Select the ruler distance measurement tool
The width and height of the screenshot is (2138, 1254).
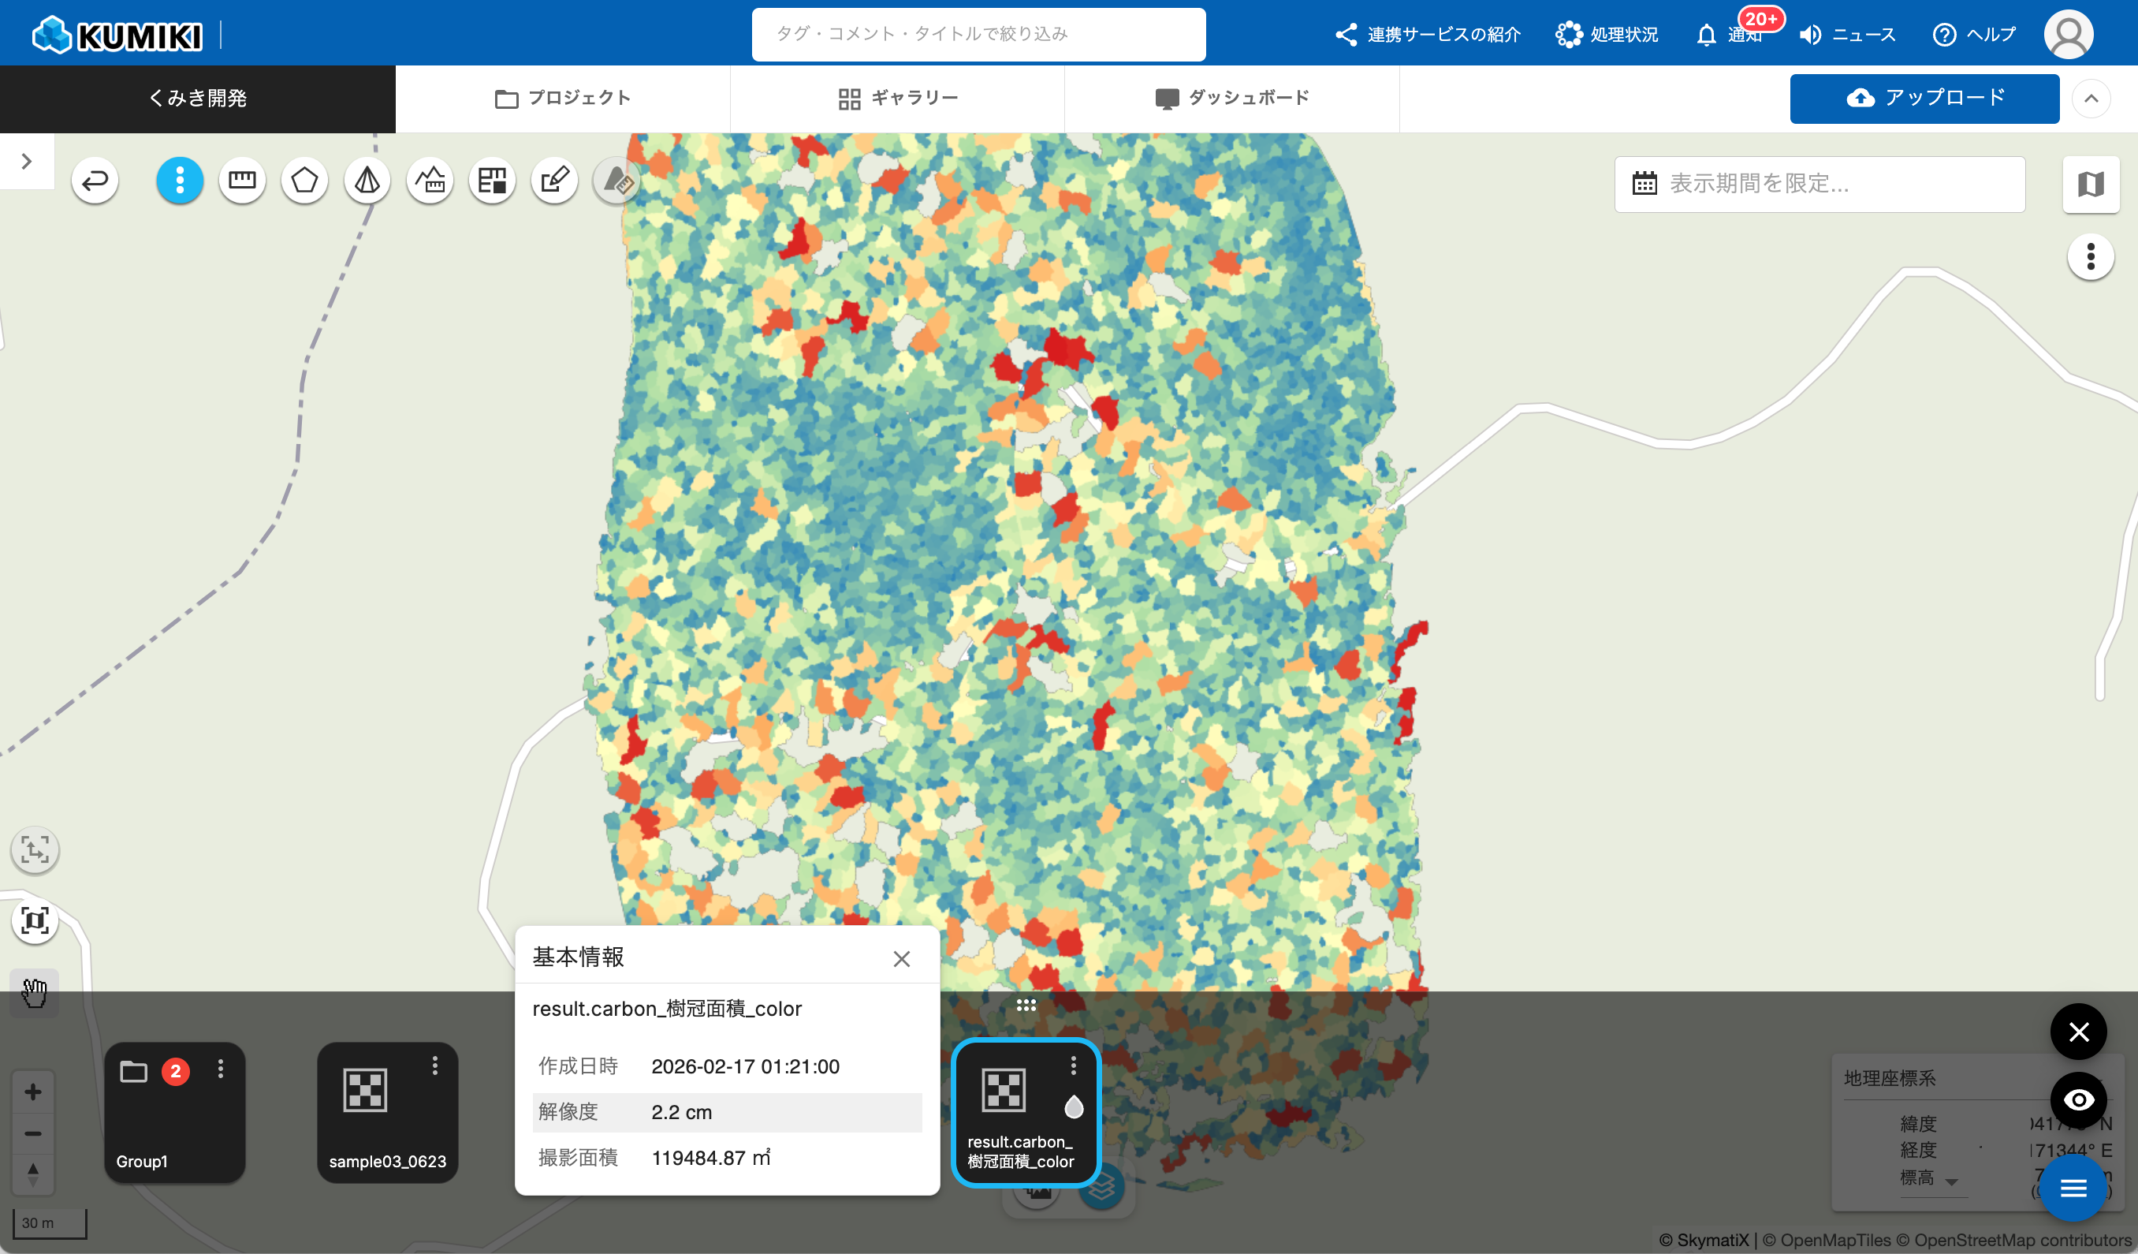click(x=242, y=180)
